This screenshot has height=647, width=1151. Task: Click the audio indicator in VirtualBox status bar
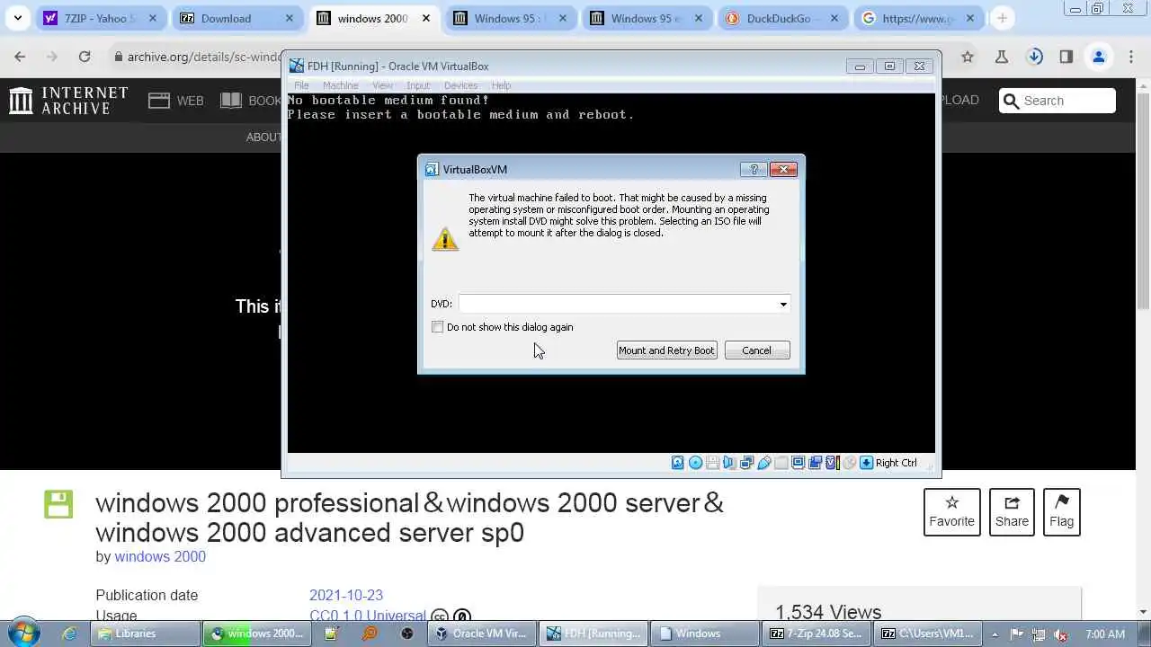click(x=729, y=463)
